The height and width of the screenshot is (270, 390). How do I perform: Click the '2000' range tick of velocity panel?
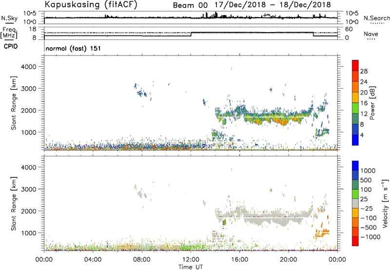click(x=28, y=211)
